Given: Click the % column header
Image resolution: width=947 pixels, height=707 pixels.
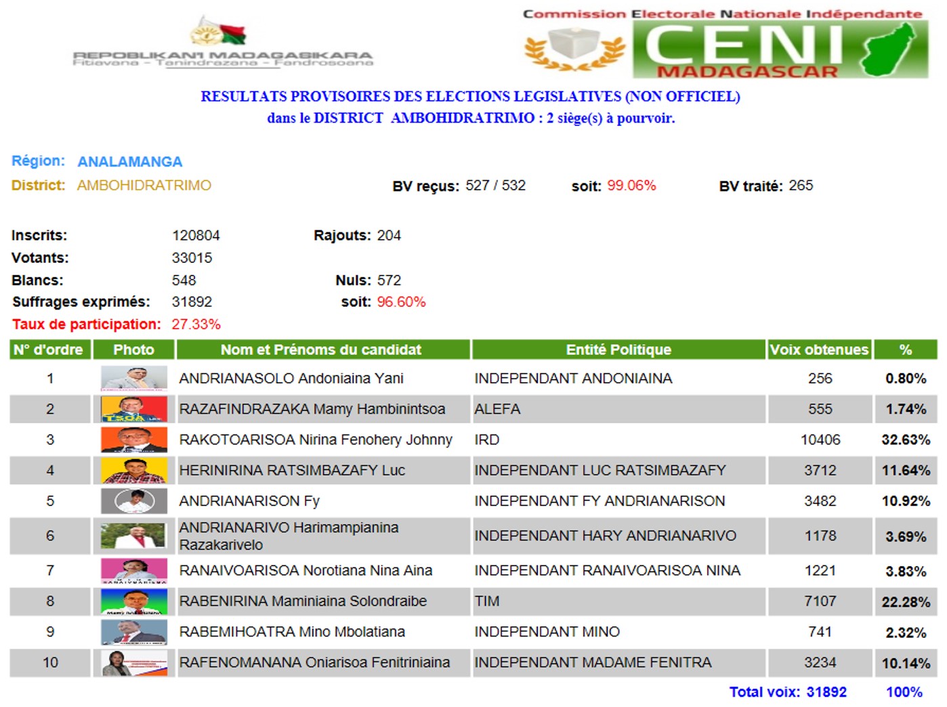Looking at the screenshot, I should click(906, 349).
